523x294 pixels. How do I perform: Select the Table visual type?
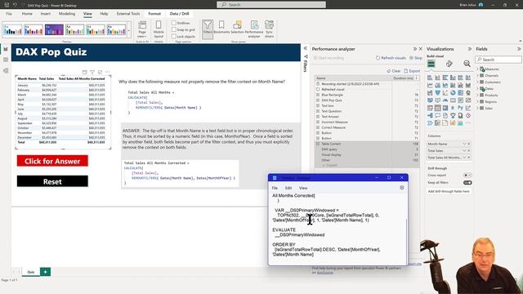(438, 108)
